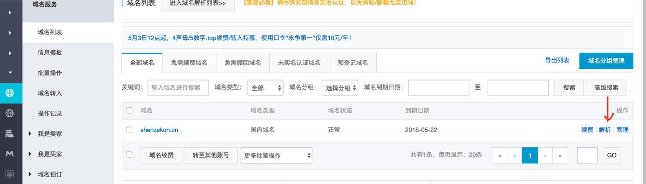
Task: Go to previous page with ‹ button
Action: coord(515,155)
